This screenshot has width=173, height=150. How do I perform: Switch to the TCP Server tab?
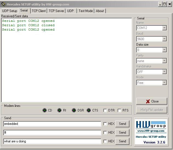(56, 11)
